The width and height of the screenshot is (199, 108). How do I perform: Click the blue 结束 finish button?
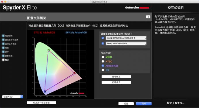tap(144, 104)
